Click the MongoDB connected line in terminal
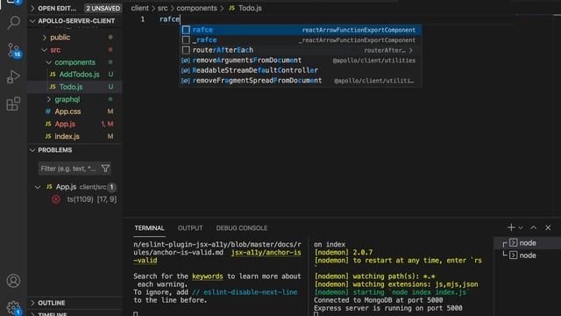561x316 pixels. pyautogui.click(x=378, y=300)
